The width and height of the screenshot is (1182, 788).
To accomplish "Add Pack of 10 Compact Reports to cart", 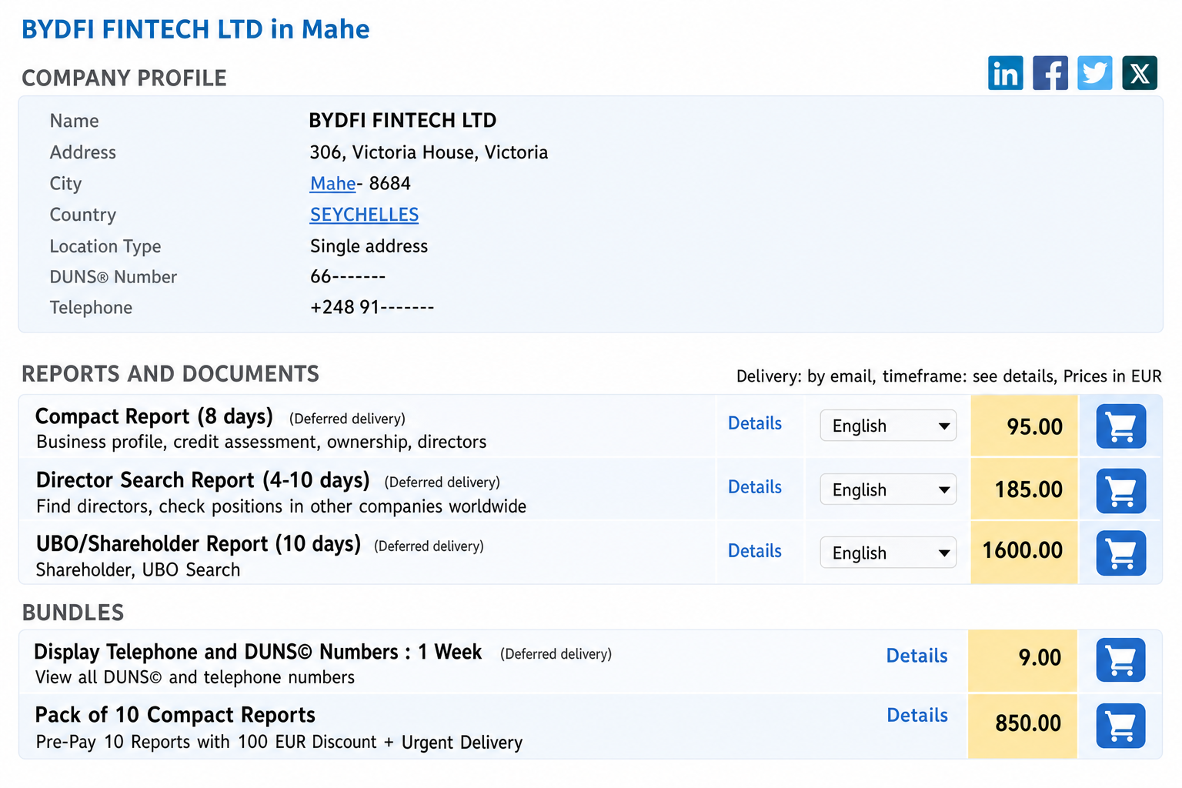I will tap(1120, 725).
